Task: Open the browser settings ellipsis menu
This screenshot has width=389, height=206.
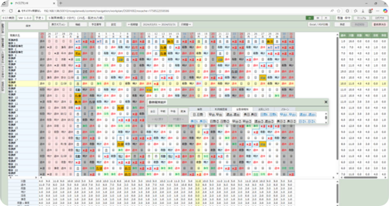Action: click(x=378, y=11)
